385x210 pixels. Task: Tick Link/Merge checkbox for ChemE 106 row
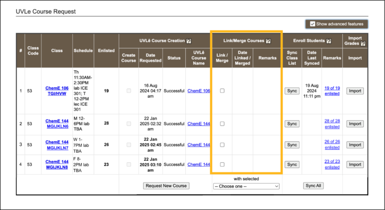222,91
